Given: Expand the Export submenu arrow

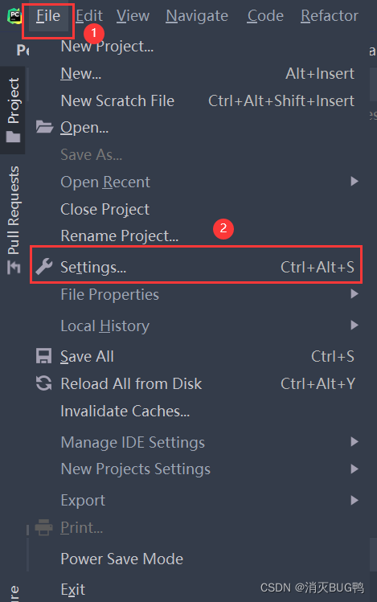Looking at the screenshot, I should coord(354,500).
